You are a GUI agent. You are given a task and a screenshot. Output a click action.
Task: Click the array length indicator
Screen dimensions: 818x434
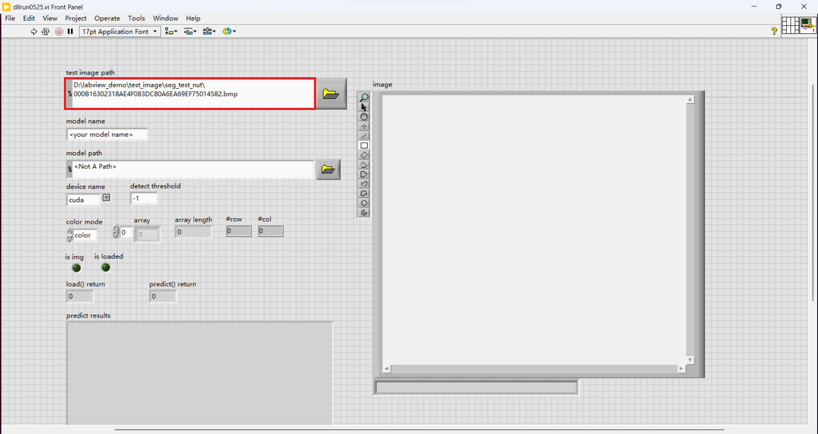[193, 232]
